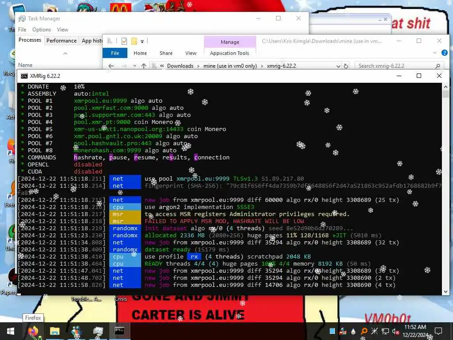Click the orange magnifier tray icon
The image size is (453, 340).
[364, 331]
